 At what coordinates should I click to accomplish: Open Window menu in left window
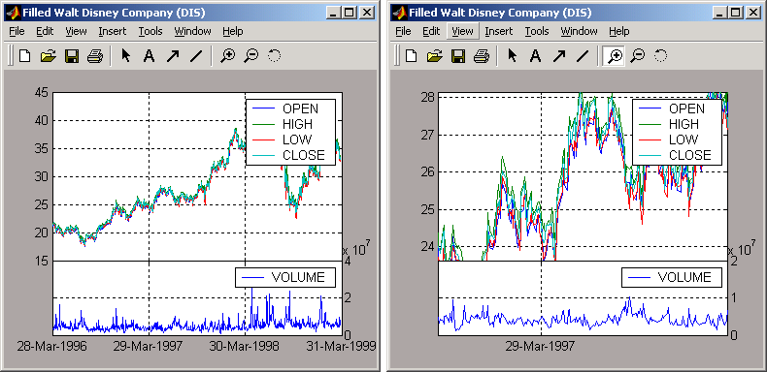pos(193,31)
